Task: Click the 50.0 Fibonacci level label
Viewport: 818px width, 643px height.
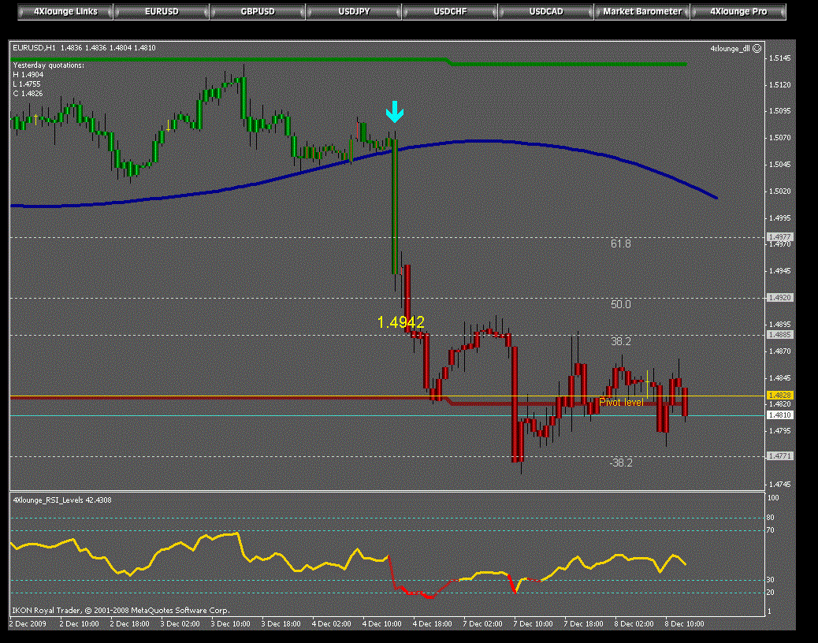Action: tap(621, 304)
